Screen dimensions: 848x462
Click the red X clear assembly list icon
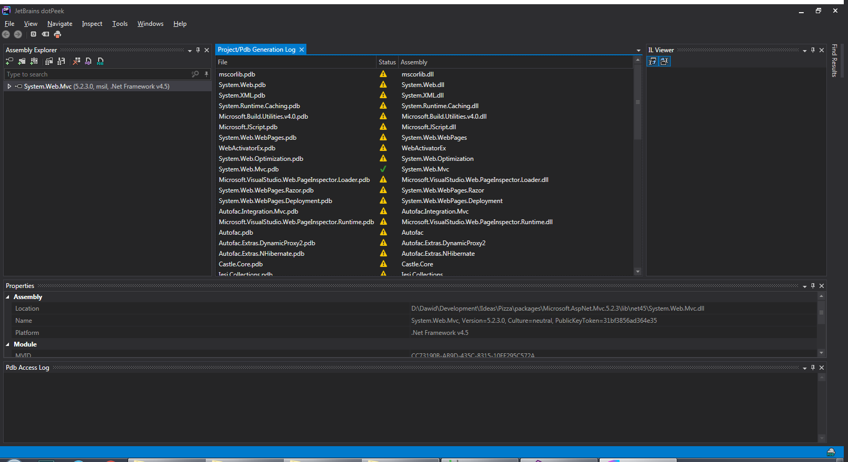[x=76, y=61]
